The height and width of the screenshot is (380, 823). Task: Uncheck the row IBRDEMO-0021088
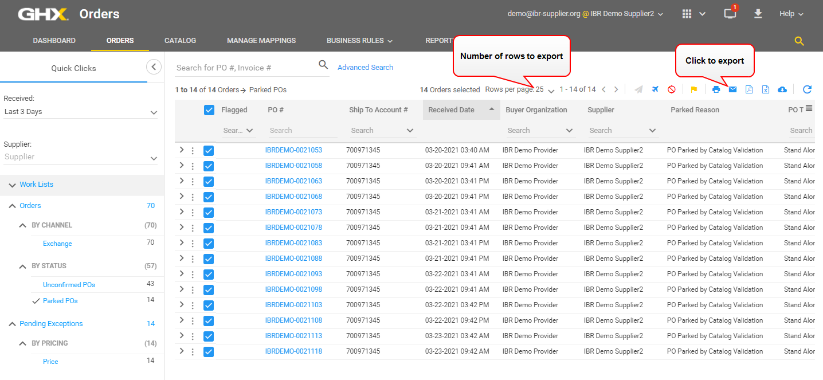(x=209, y=259)
